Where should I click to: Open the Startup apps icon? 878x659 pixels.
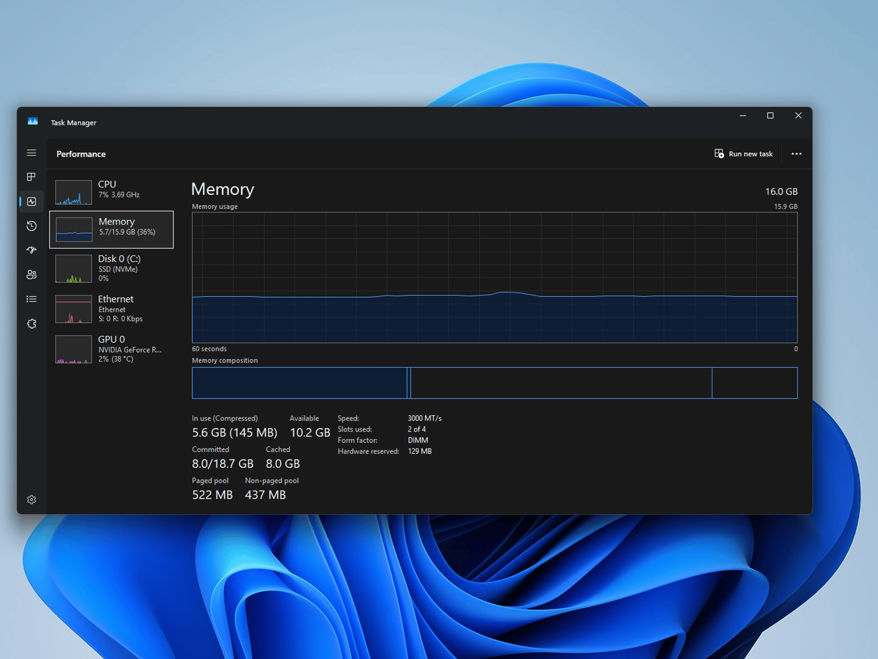tap(31, 250)
